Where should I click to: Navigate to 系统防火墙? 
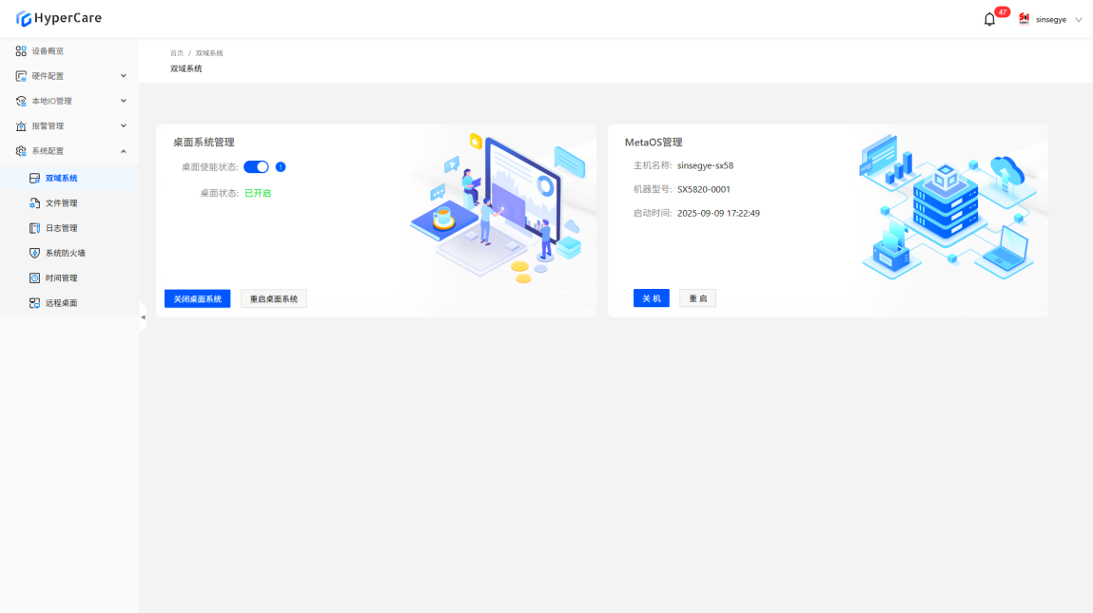click(69, 253)
